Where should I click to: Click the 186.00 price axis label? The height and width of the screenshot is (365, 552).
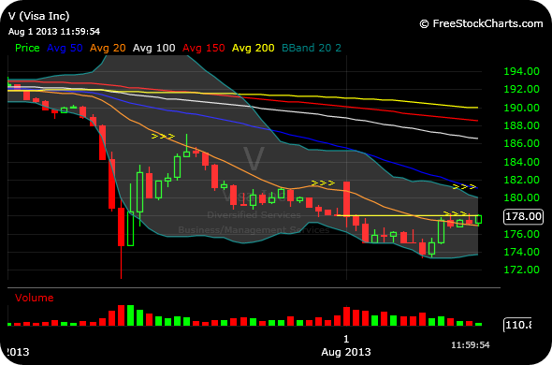[x=522, y=143]
